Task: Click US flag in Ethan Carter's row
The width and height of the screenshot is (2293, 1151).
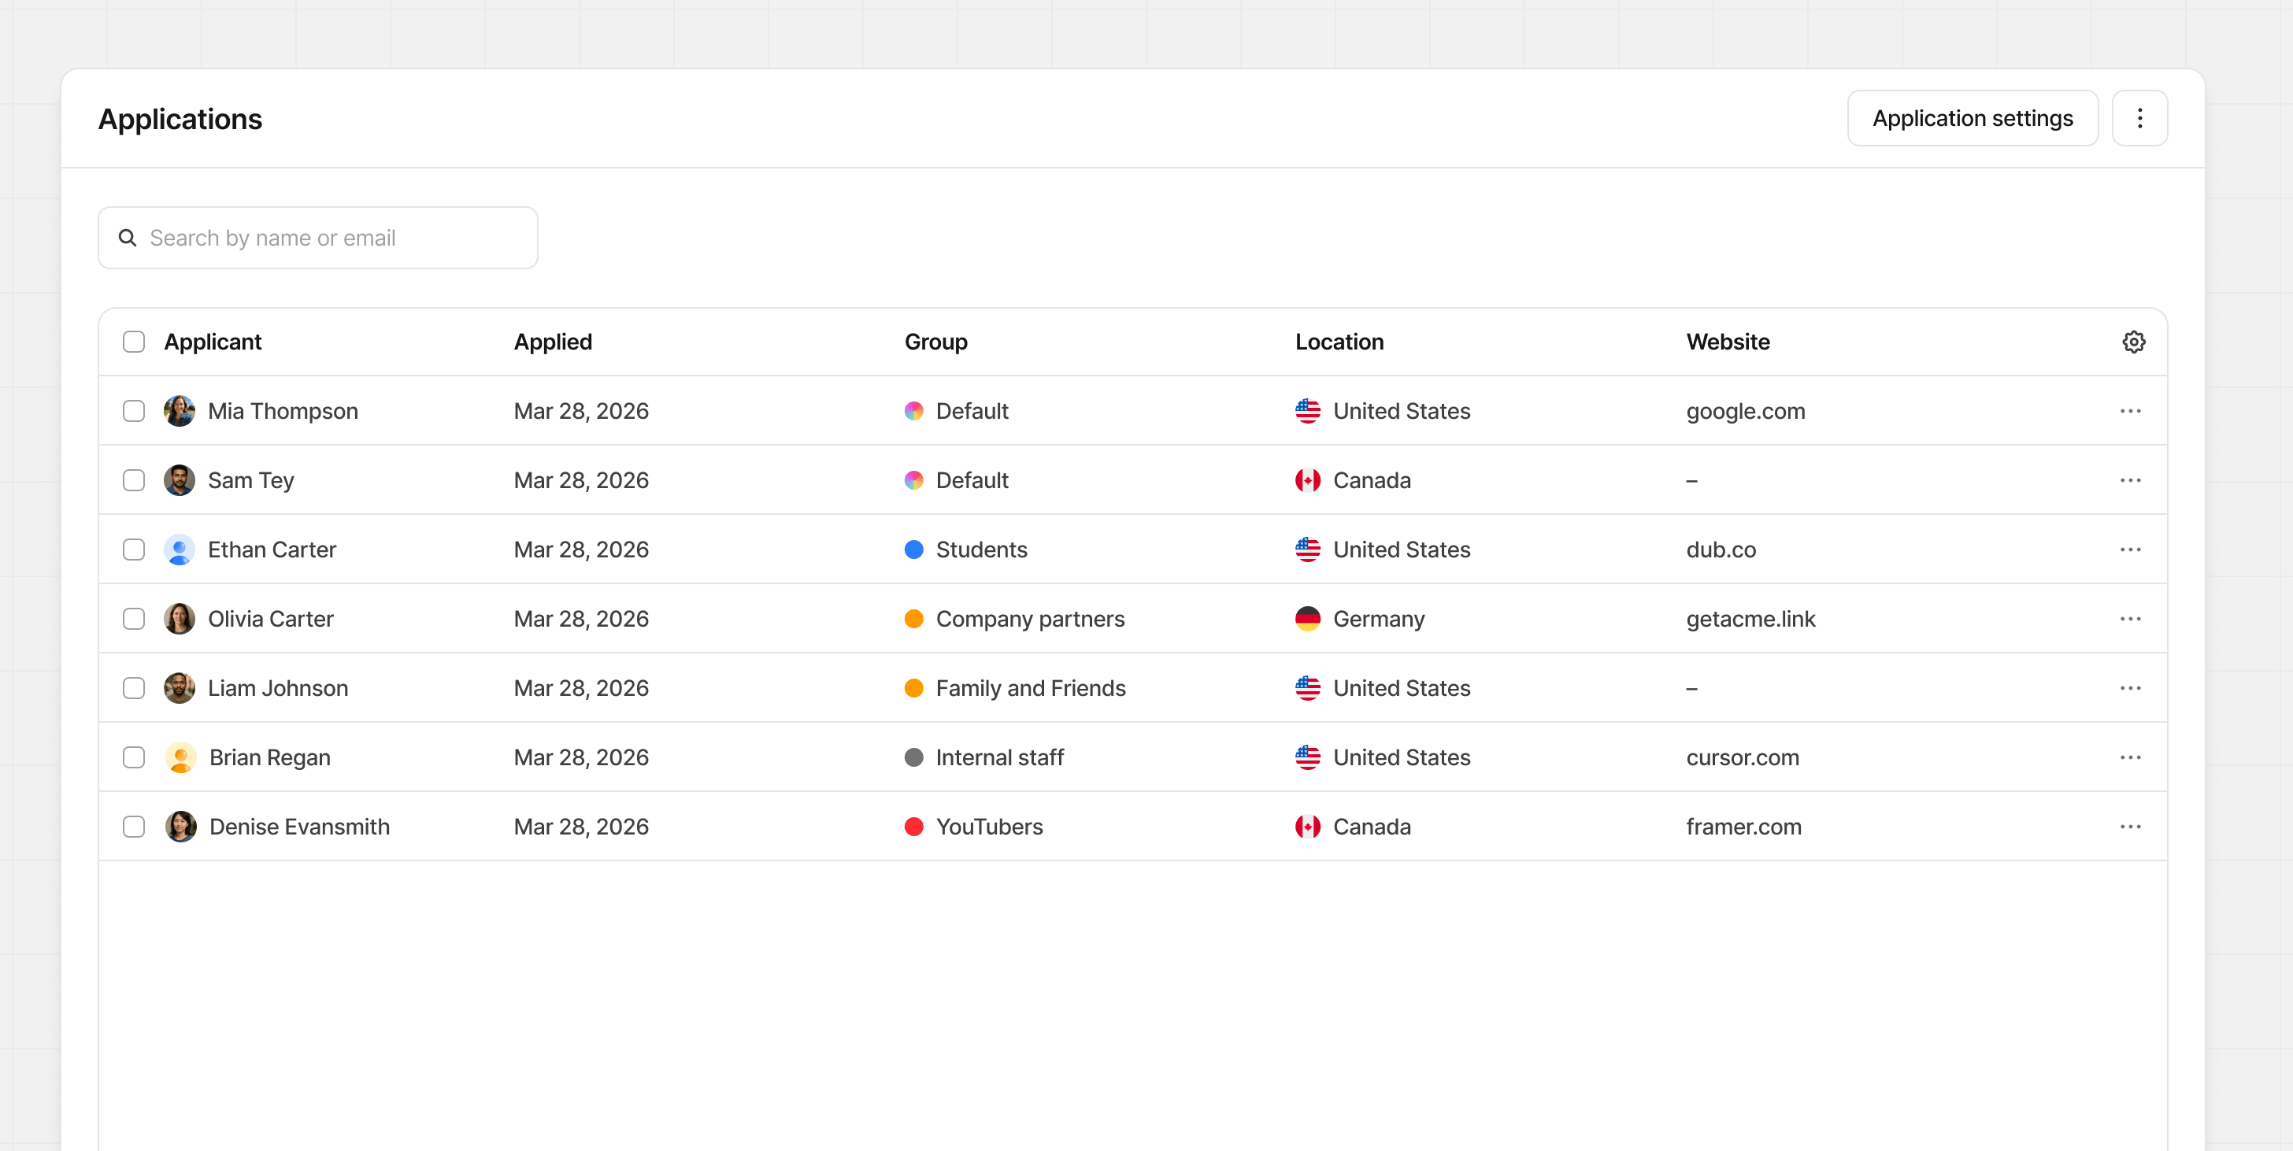Action: pos(1308,550)
